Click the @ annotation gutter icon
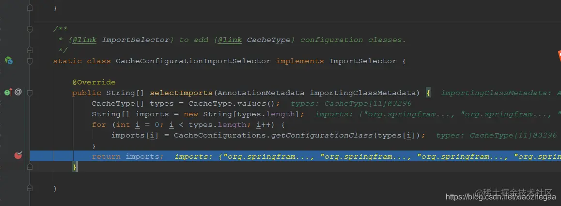 tap(18, 92)
